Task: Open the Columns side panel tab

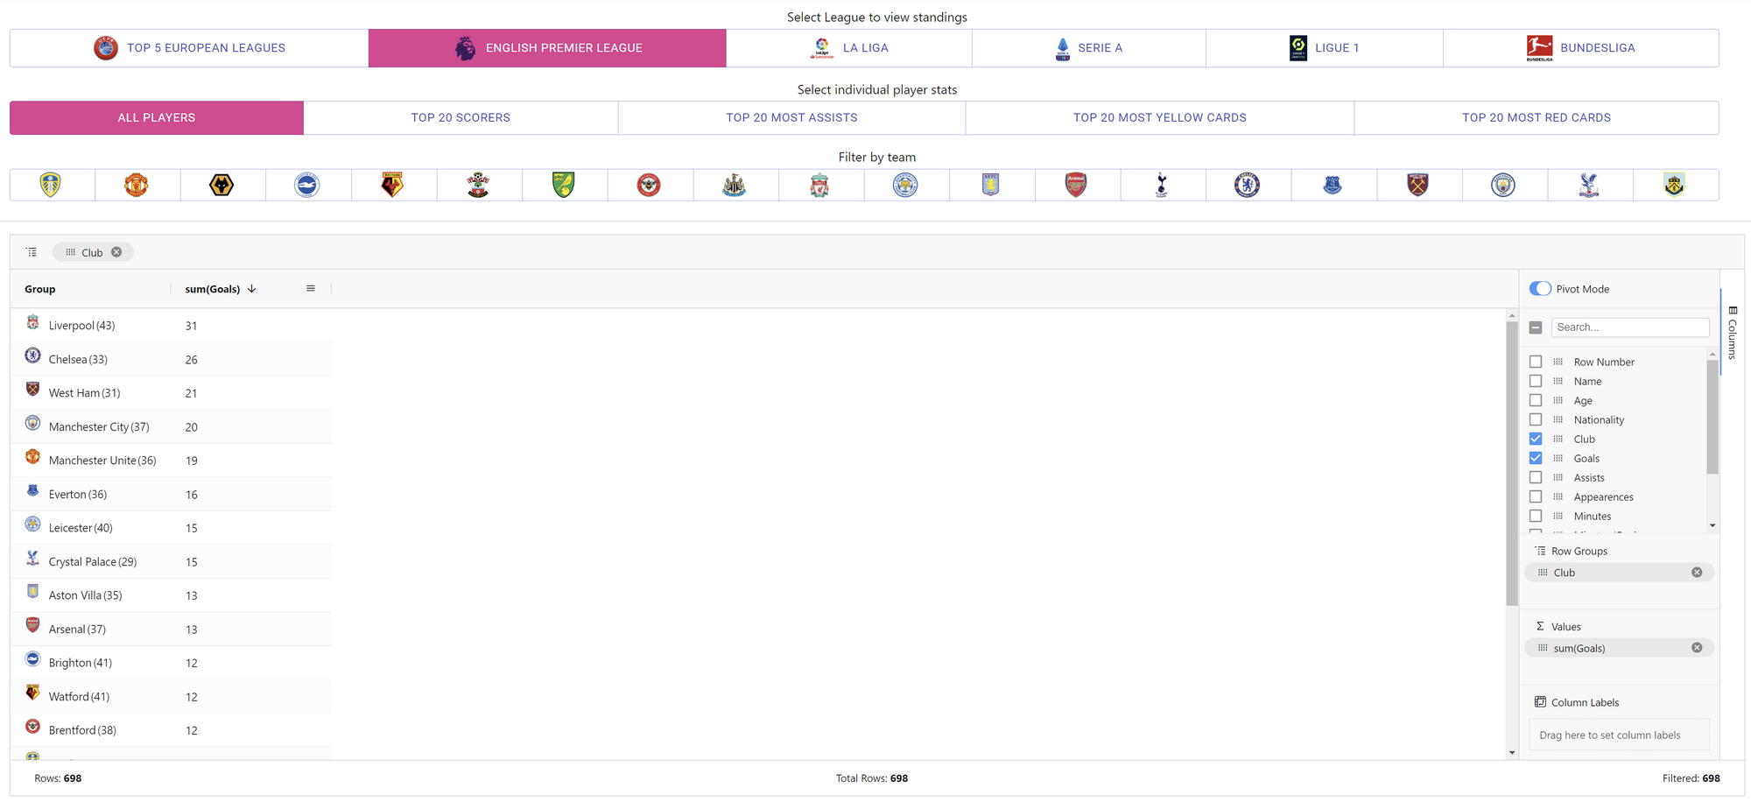Action: coord(1733,332)
